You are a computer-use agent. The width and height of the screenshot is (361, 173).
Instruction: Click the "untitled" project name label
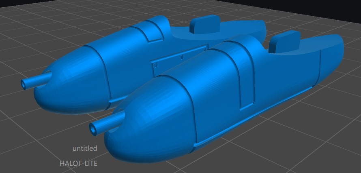click(x=85, y=148)
